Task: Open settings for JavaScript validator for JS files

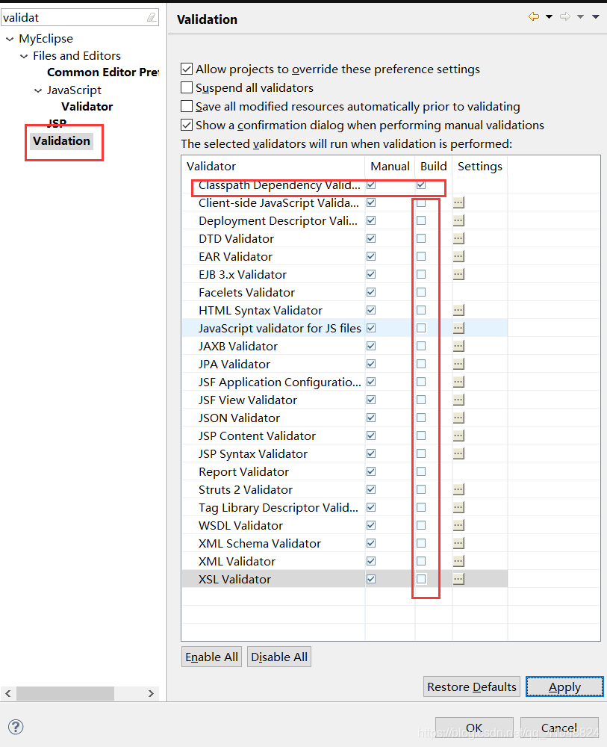Action: click(458, 328)
